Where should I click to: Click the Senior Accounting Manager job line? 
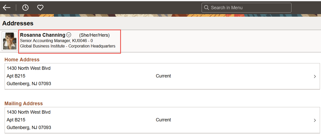56,41
